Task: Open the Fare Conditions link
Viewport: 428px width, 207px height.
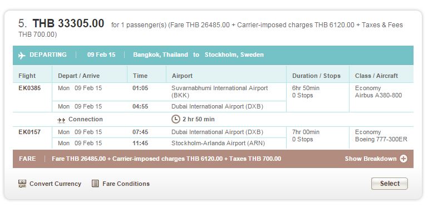Action: coord(126,184)
